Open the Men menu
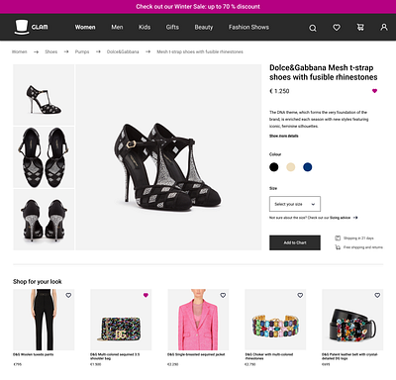 [x=117, y=28]
